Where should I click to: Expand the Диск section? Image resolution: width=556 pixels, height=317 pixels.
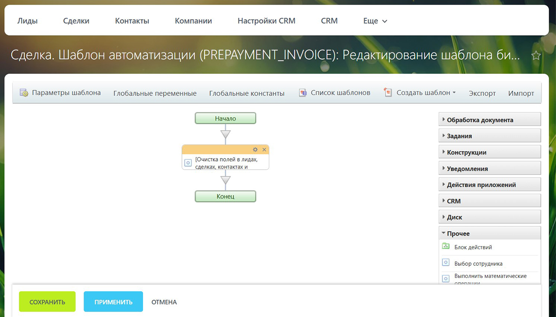pyautogui.click(x=490, y=217)
